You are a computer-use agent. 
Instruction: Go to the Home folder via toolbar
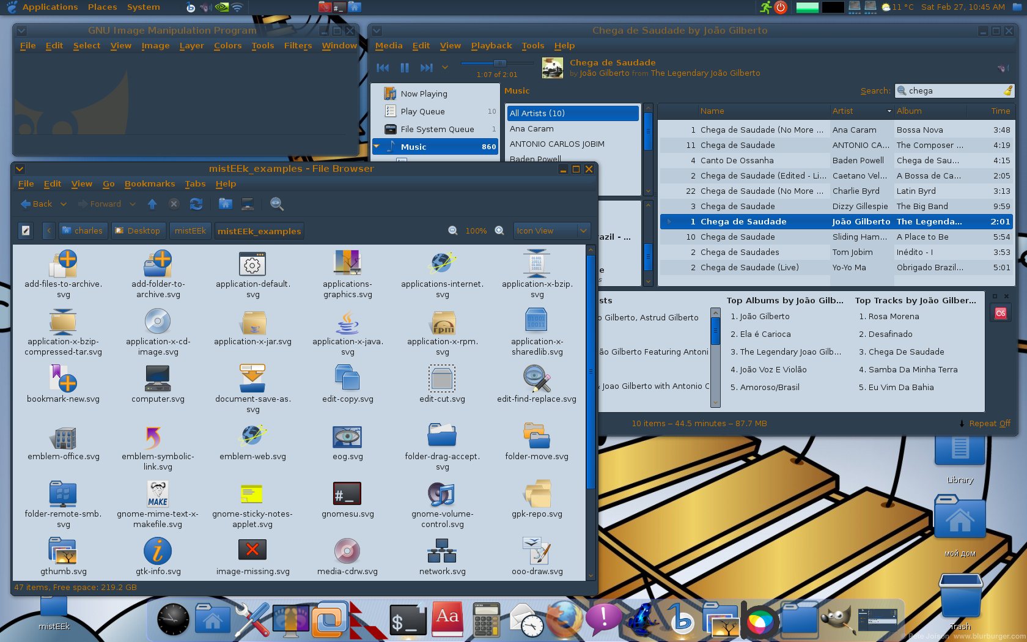click(x=226, y=204)
